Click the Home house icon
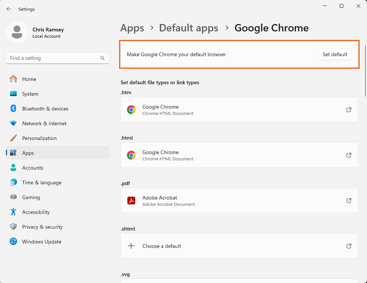 pyautogui.click(x=13, y=79)
